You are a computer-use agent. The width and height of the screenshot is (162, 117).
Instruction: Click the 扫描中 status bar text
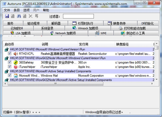click(22, 112)
